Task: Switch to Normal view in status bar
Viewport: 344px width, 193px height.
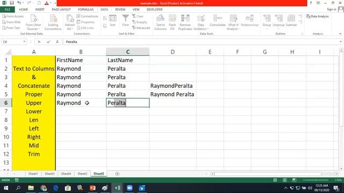Action: [275, 180]
